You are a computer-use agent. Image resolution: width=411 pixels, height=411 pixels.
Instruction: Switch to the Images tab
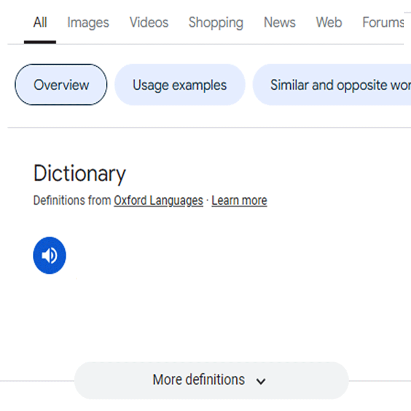click(88, 23)
